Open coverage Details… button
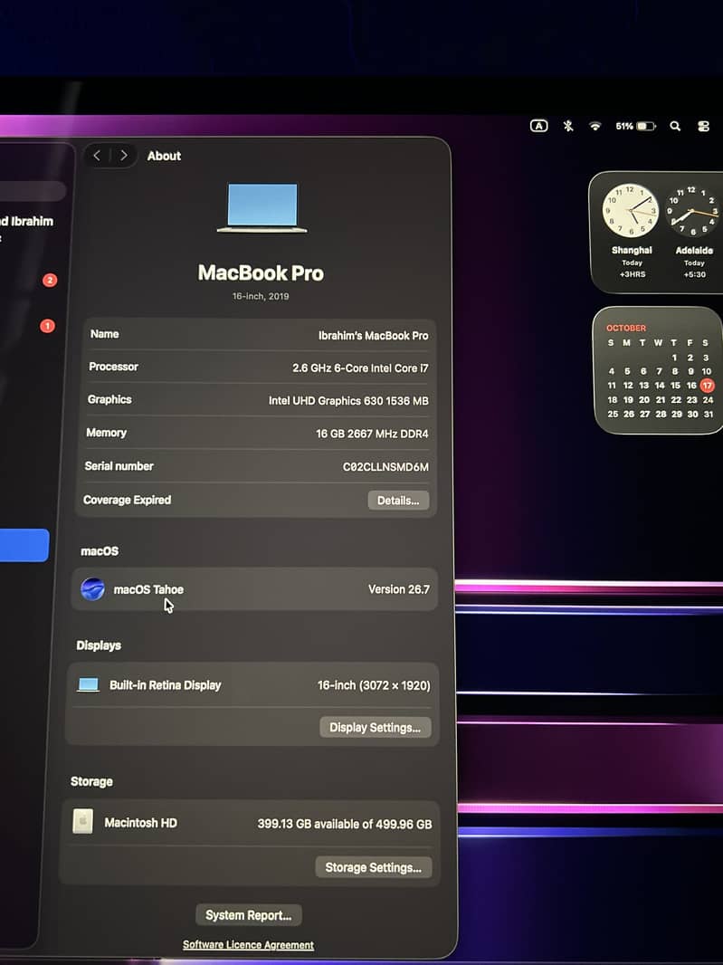Viewport: 723px width, 965px height. click(x=398, y=501)
